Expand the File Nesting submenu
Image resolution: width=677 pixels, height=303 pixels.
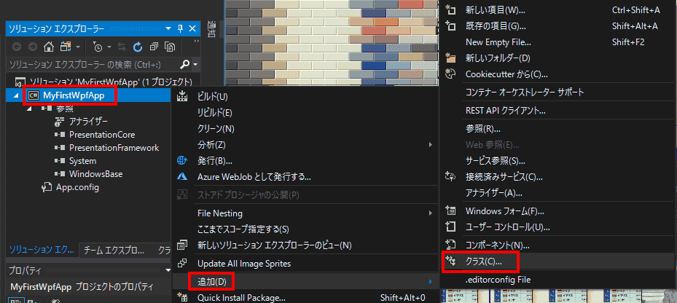[x=431, y=213]
